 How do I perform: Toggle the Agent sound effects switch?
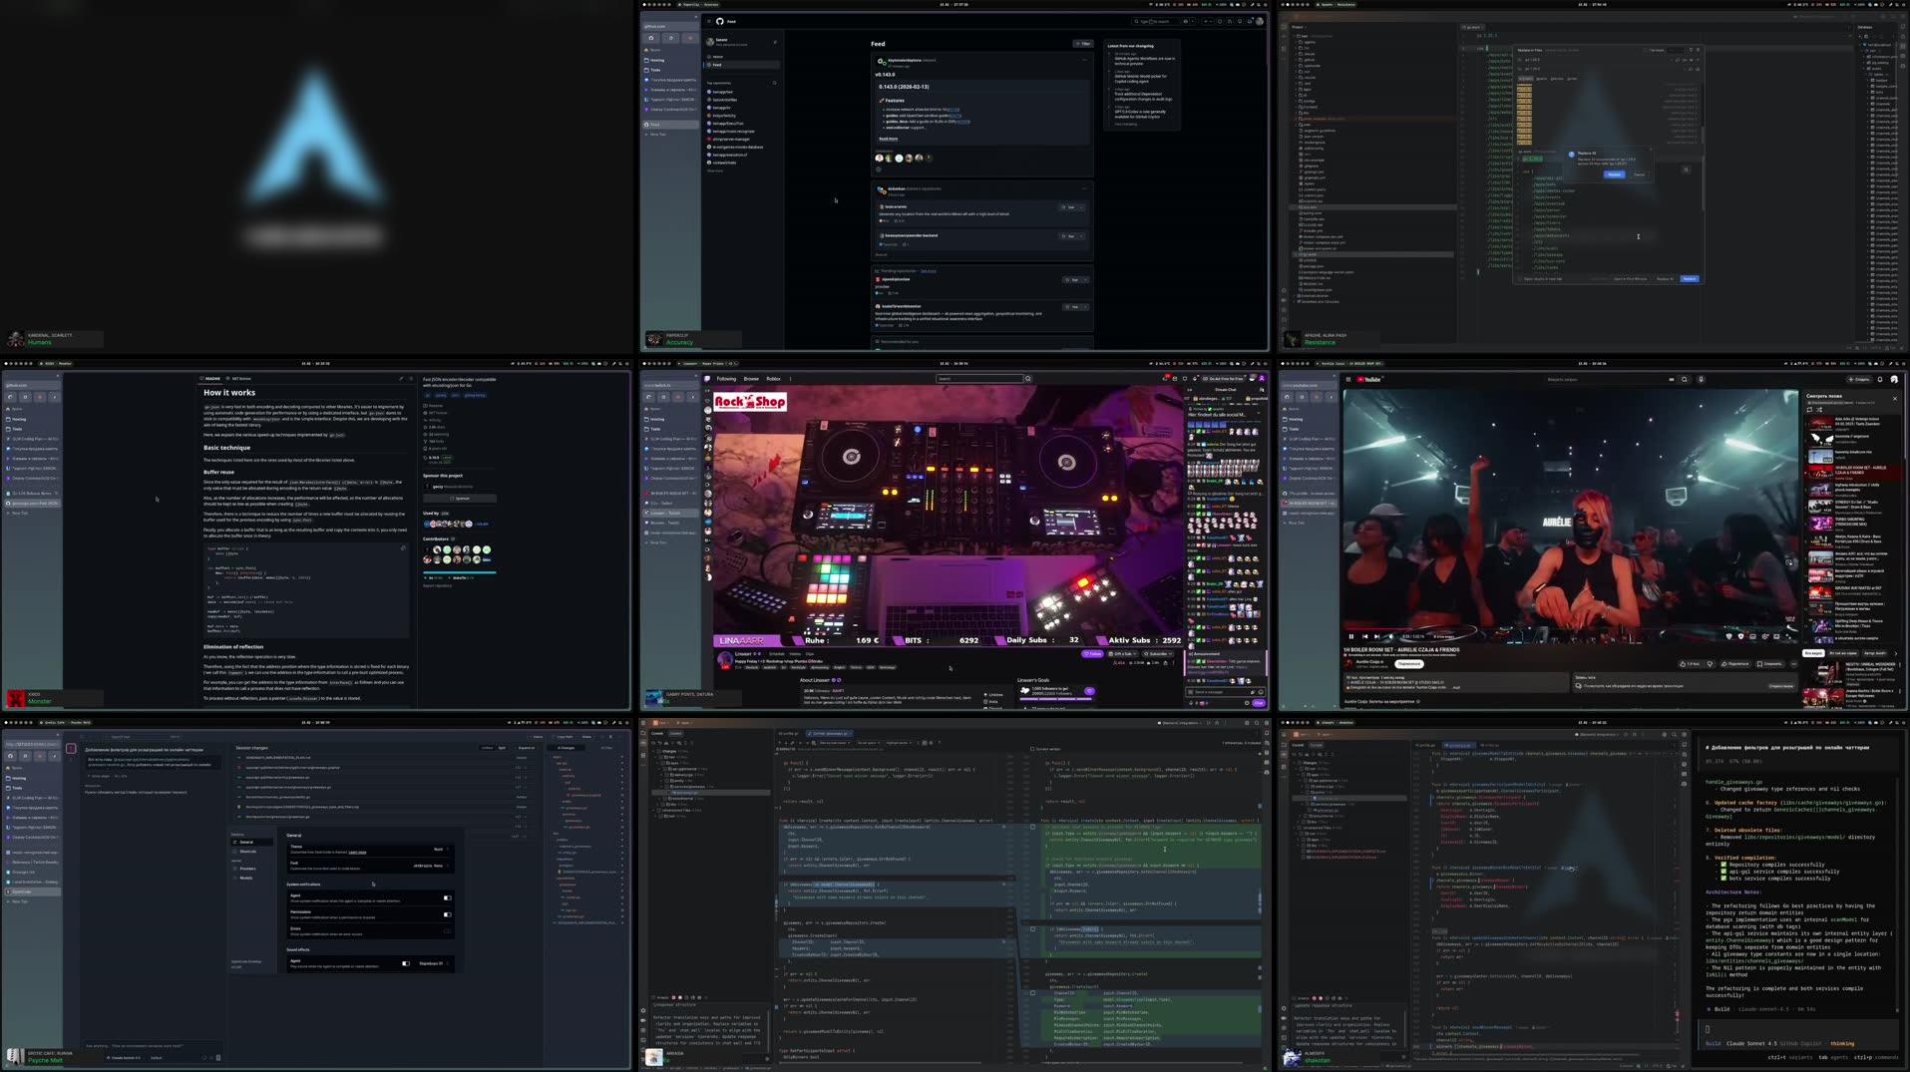[x=406, y=963]
